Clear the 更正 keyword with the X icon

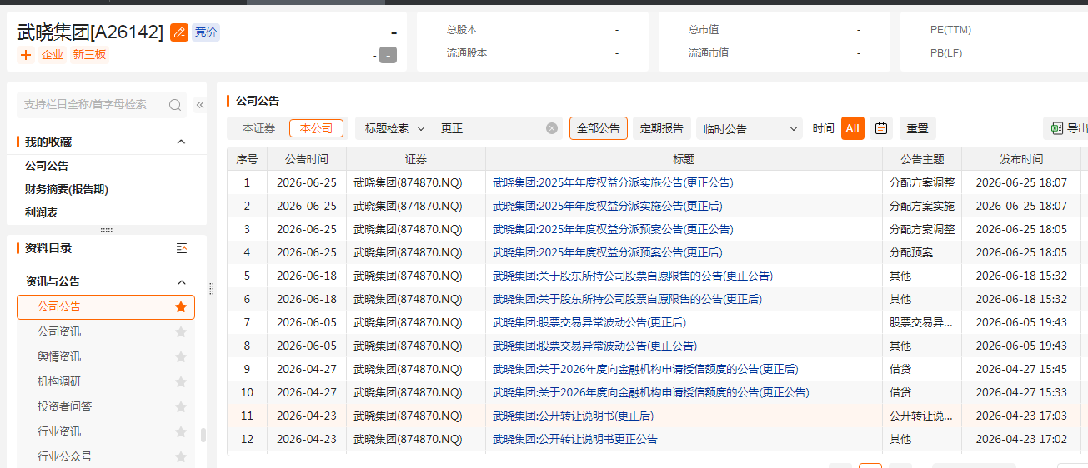tap(552, 128)
